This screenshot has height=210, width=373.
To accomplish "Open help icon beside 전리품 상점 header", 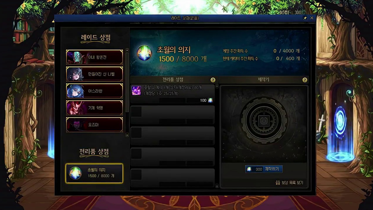I will pyautogui.click(x=213, y=80).
